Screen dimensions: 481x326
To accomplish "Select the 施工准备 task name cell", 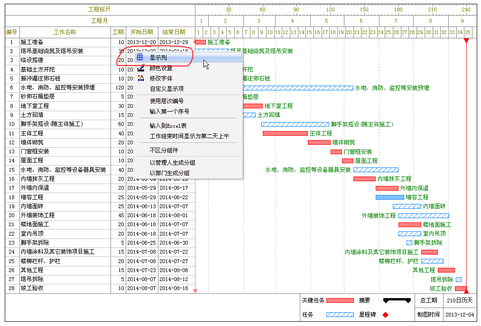I will tap(65, 42).
